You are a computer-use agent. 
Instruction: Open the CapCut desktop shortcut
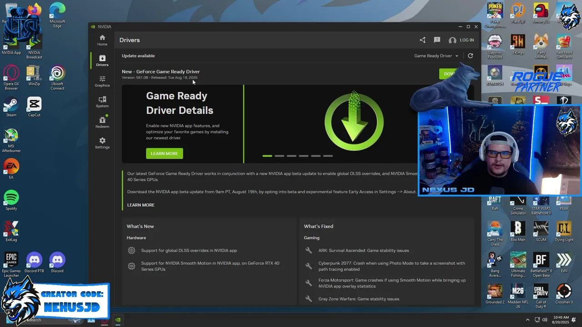[x=34, y=107]
